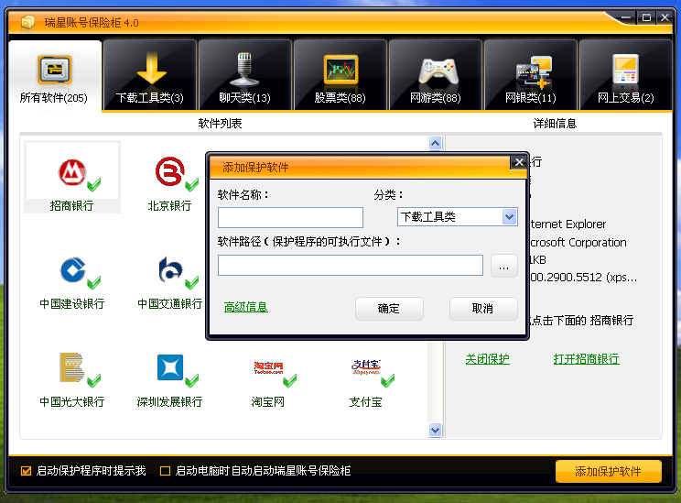Open the 聊天类(13) tab
This screenshot has width=681, height=503.
click(245, 75)
